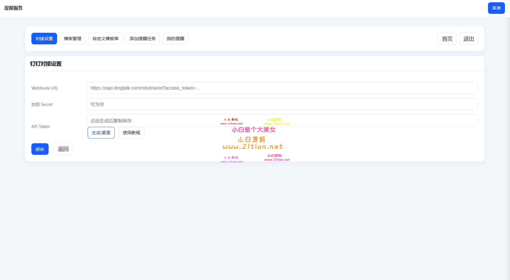Click the 提醒服务 site title

(14, 8)
